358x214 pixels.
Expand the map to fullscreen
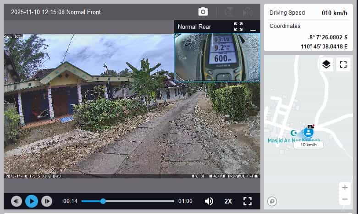pos(343,64)
